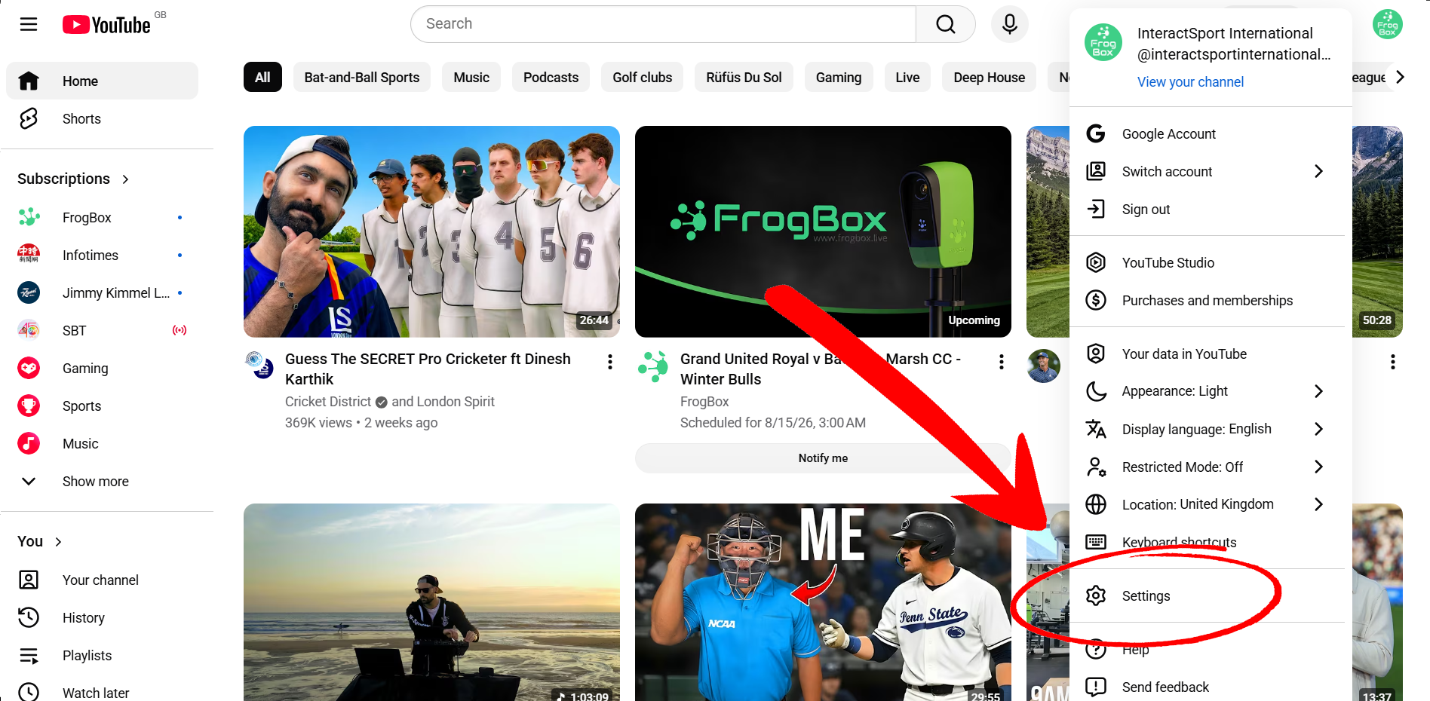This screenshot has height=701, width=1430.
Task: Open the FrogBox subscription
Action: point(102,218)
